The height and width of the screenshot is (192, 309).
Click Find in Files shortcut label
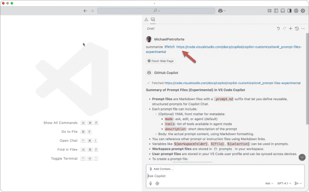click(67, 149)
